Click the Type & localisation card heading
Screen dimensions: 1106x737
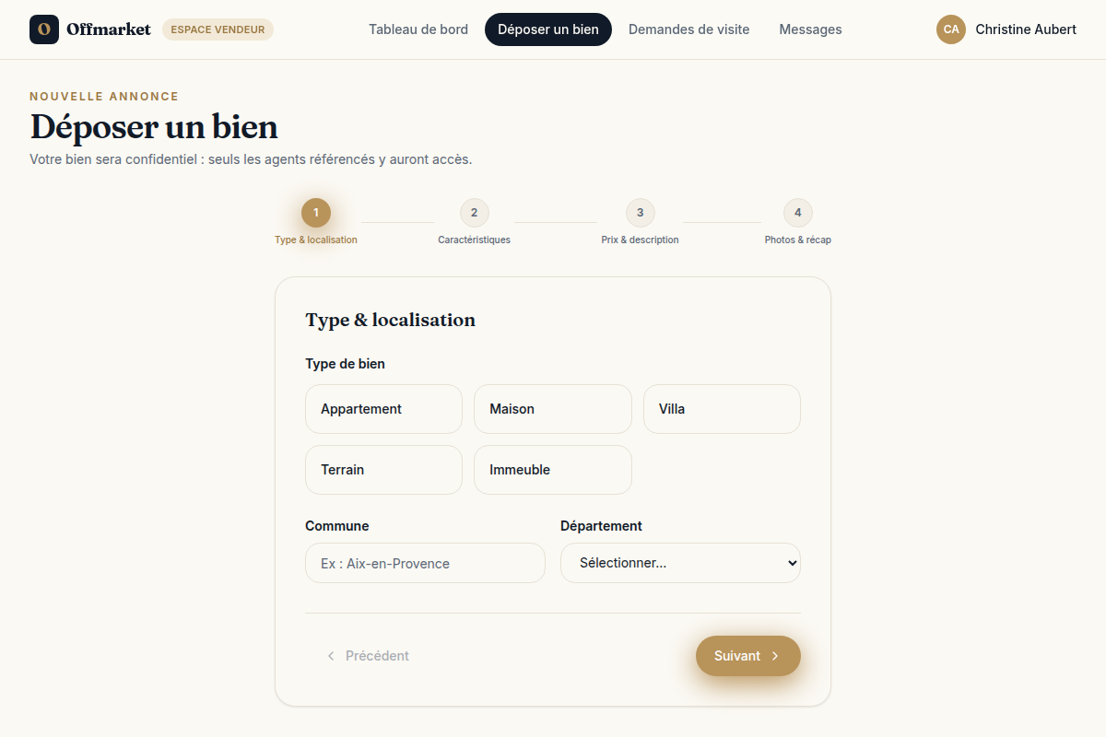coord(391,320)
